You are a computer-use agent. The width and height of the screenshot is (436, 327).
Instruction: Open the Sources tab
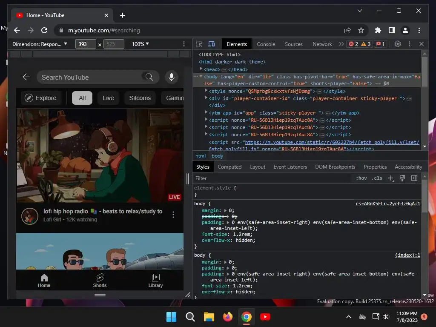click(x=294, y=44)
